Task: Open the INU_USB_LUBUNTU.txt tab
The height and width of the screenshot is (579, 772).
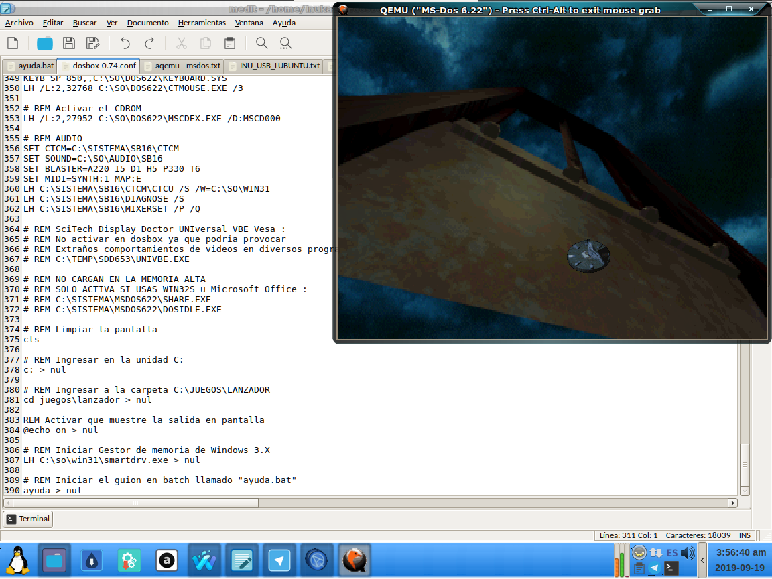Action: 275,66
